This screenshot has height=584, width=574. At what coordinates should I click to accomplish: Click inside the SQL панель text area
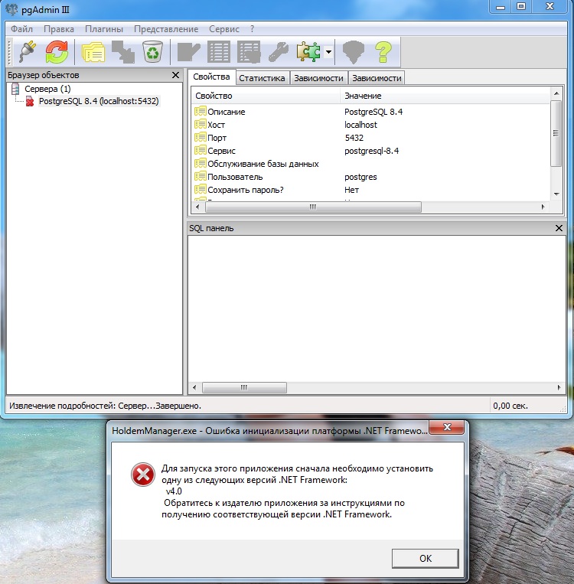(377, 308)
